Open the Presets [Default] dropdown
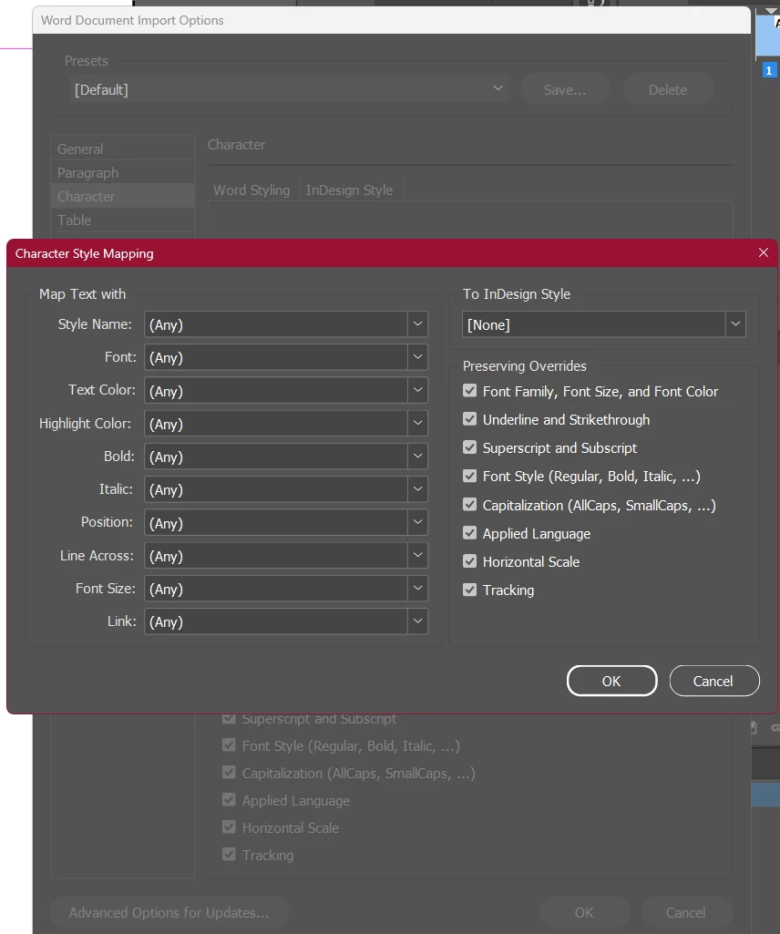This screenshot has width=780, height=934. click(289, 89)
